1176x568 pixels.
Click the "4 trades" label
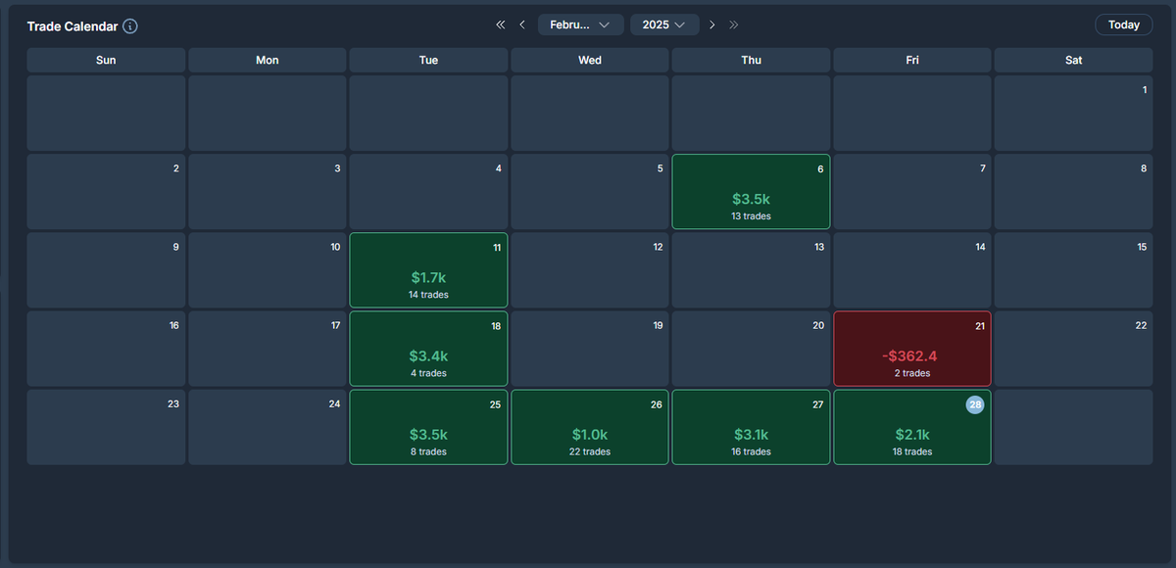pos(428,373)
